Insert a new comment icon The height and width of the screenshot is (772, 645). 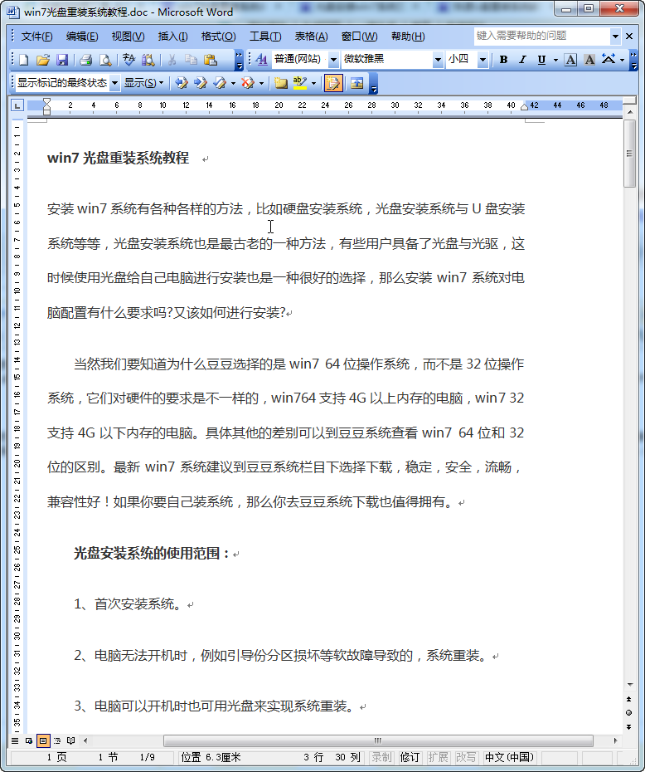click(281, 83)
